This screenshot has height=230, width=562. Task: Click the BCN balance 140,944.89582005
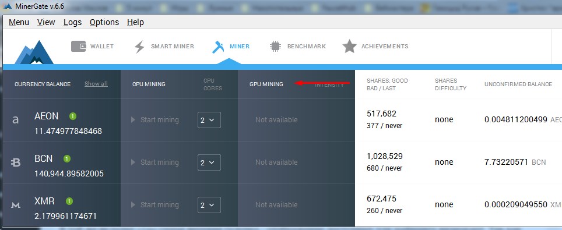point(69,174)
